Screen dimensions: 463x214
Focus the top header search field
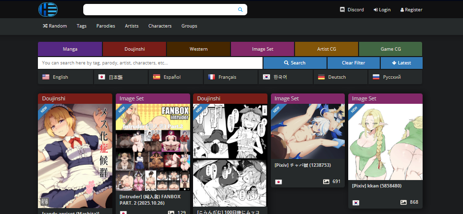[165, 10]
